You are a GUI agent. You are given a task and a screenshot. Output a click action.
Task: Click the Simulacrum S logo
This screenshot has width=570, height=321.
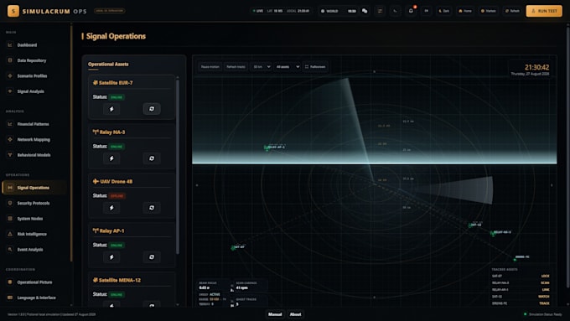pos(13,11)
